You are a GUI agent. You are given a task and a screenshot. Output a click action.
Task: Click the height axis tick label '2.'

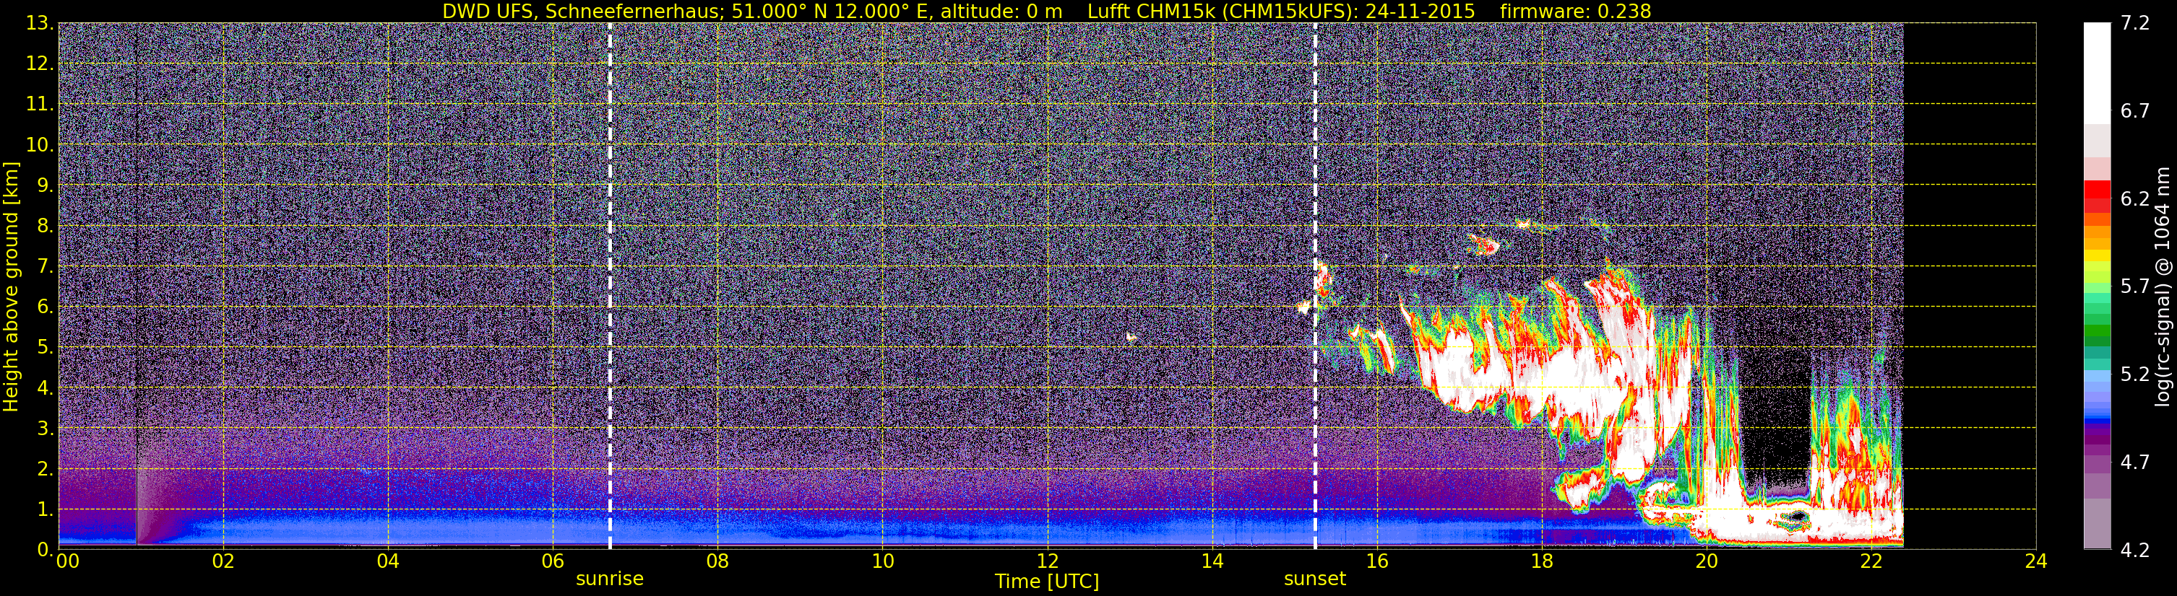point(46,470)
